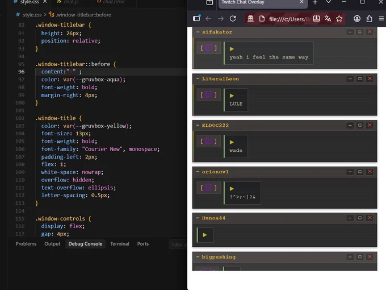Click the Tab Groups icon left of browser tab
Screen dimensions: 386x290
(x=209, y=2)
